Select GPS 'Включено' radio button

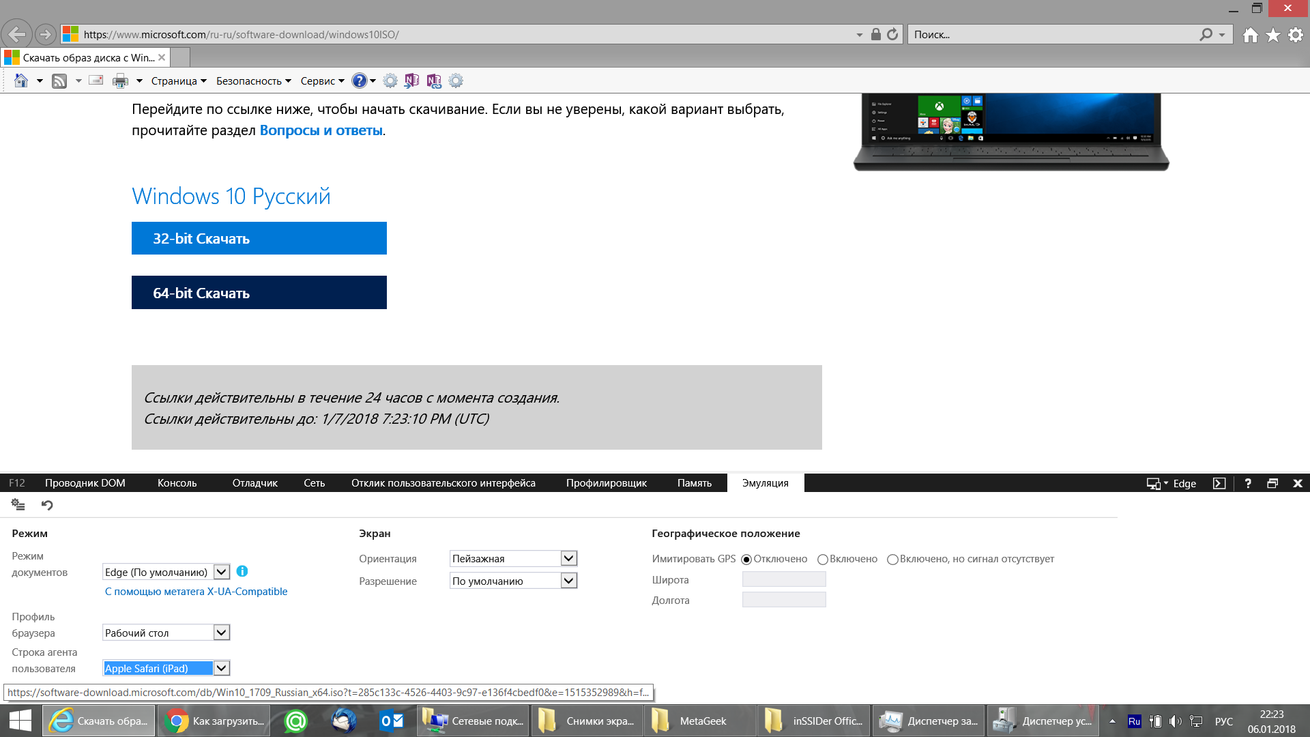click(823, 560)
